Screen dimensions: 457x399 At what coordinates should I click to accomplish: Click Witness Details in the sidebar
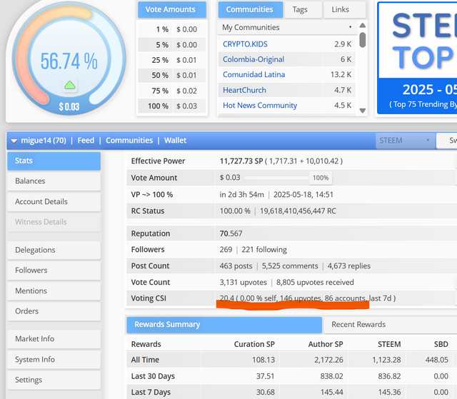[x=54, y=222]
